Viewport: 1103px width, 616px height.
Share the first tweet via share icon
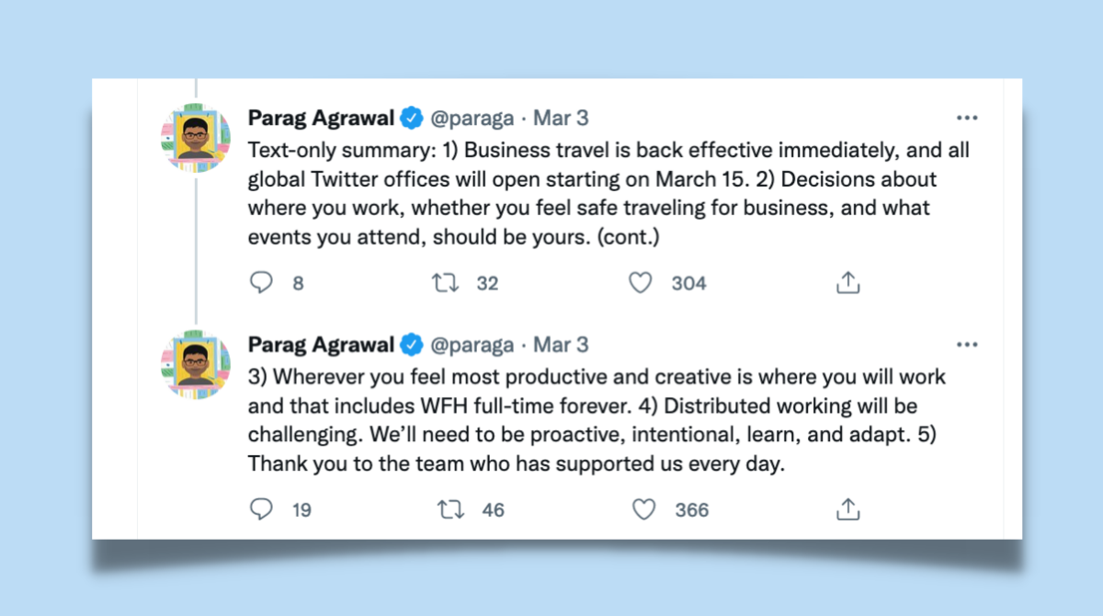847,283
